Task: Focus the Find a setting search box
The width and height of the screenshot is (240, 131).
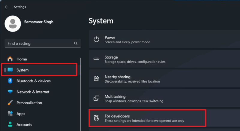Action: coord(43,43)
